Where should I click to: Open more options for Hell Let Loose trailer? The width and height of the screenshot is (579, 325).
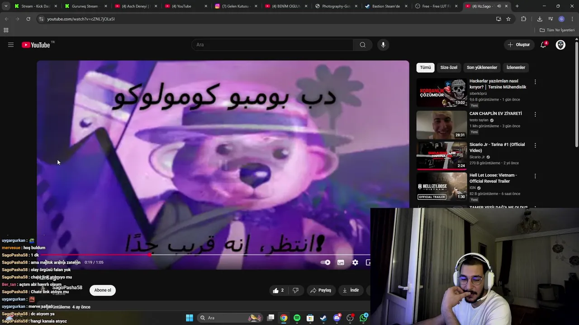coord(535,176)
